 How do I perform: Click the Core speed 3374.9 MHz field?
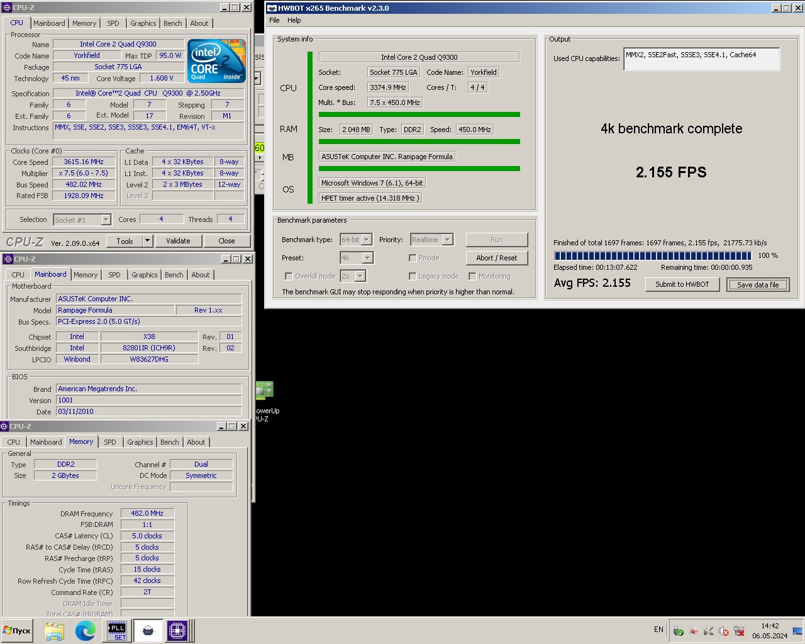pyautogui.click(x=388, y=87)
